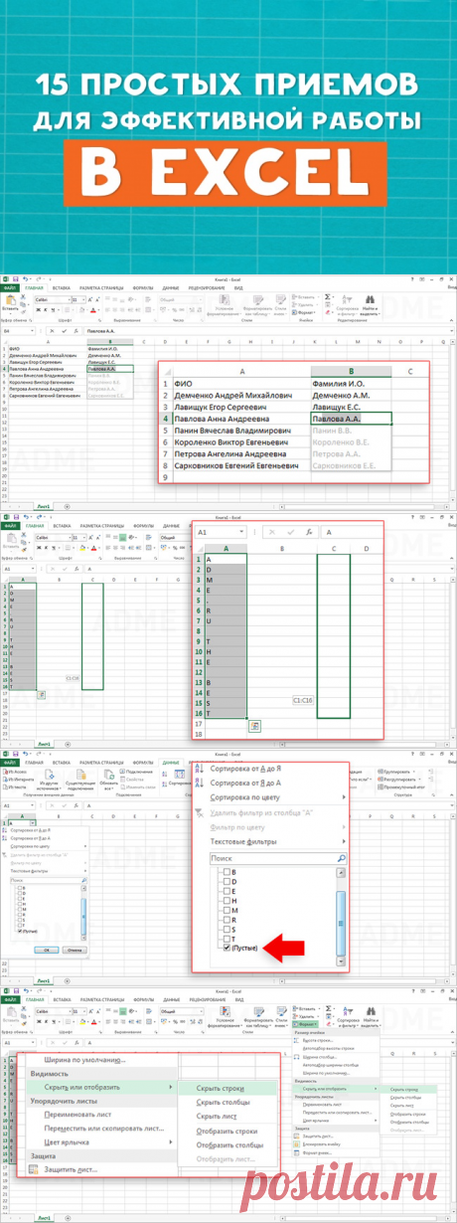457x1223 pixels.
Task: Select column C header in enlarged letters callout
Action: click(333, 547)
